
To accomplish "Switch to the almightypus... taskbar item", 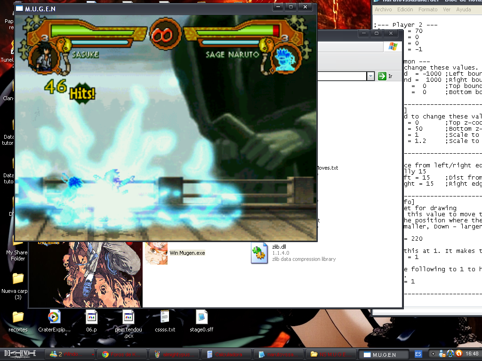I will 175,354.
